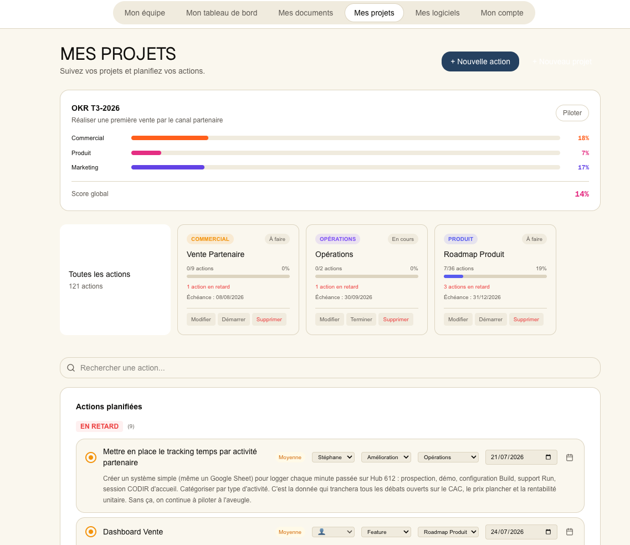The width and height of the screenshot is (630, 545).
Task: Open Feature type dropdown
Action: pos(386,532)
